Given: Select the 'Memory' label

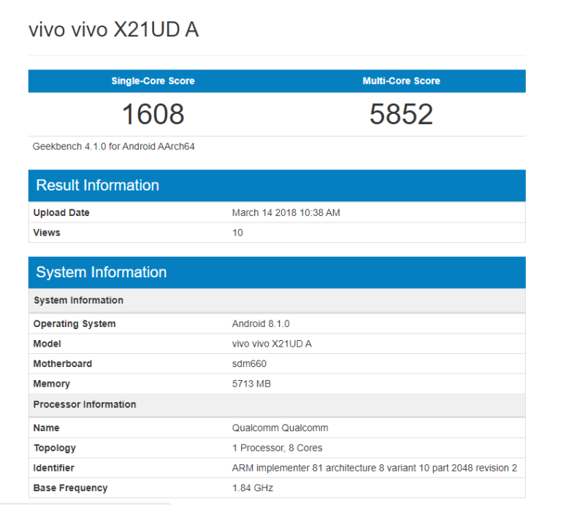Looking at the screenshot, I should [x=52, y=384].
